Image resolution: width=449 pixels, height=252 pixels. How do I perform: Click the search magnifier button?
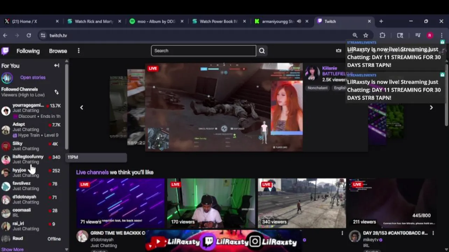point(262,51)
